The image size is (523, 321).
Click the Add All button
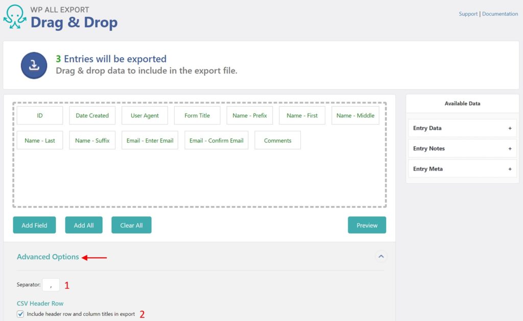pyautogui.click(x=83, y=225)
